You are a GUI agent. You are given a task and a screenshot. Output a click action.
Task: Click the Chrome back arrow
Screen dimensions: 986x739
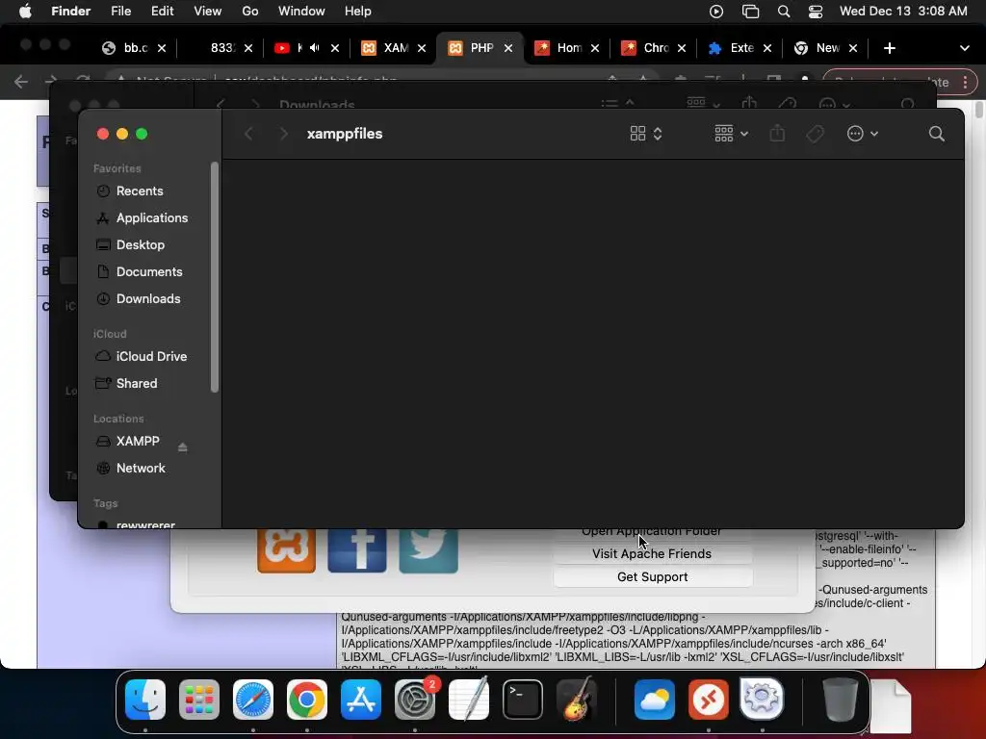point(21,82)
